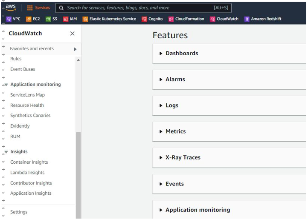Click the CloudWatch shortcut icon
The image size is (308, 222).
[x=212, y=19]
